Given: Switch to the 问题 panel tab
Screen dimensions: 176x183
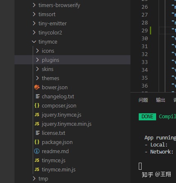Looking at the screenshot, I should point(143,100).
